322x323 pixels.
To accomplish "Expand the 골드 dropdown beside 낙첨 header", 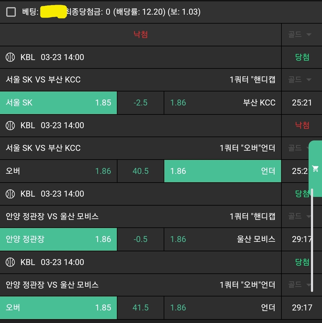I will (300, 35).
